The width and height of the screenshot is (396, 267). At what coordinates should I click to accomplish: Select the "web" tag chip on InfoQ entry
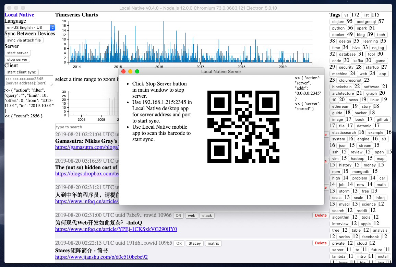[x=191, y=216]
